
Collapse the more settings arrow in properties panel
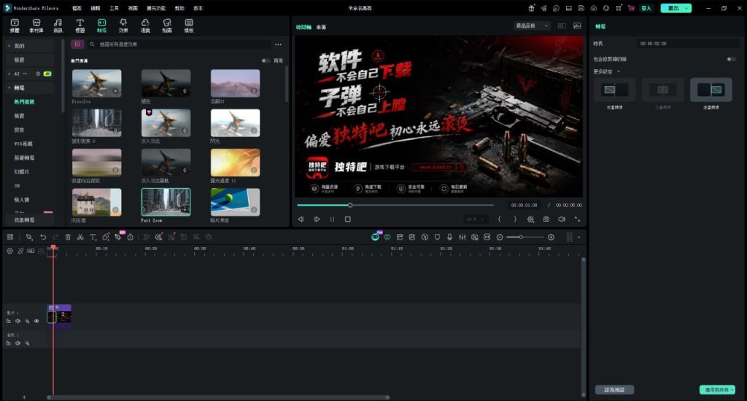pyautogui.click(x=619, y=71)
